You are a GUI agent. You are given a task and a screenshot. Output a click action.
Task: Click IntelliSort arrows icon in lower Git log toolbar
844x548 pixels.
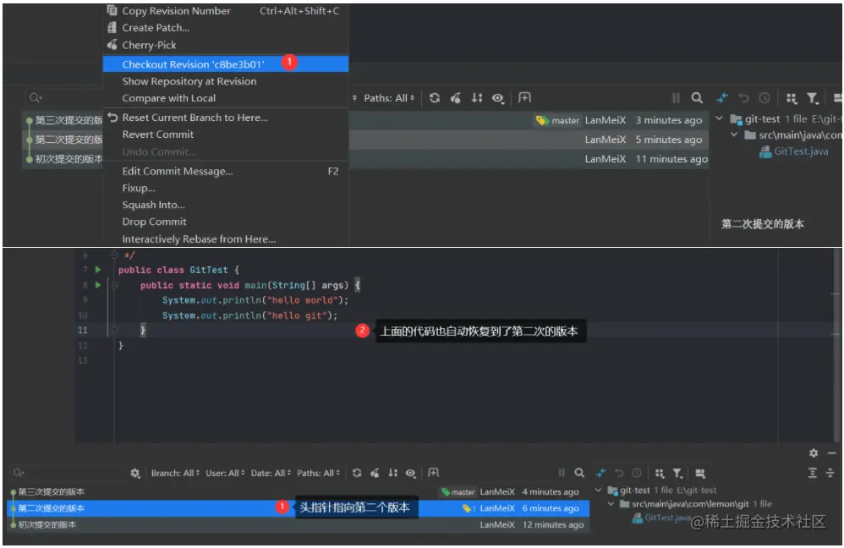pyautogui.click(x=393, y=473)
